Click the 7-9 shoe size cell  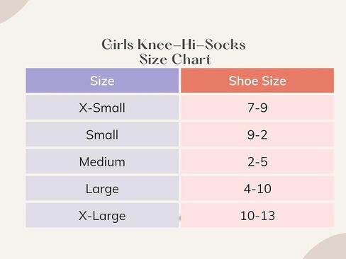point(257,108)
